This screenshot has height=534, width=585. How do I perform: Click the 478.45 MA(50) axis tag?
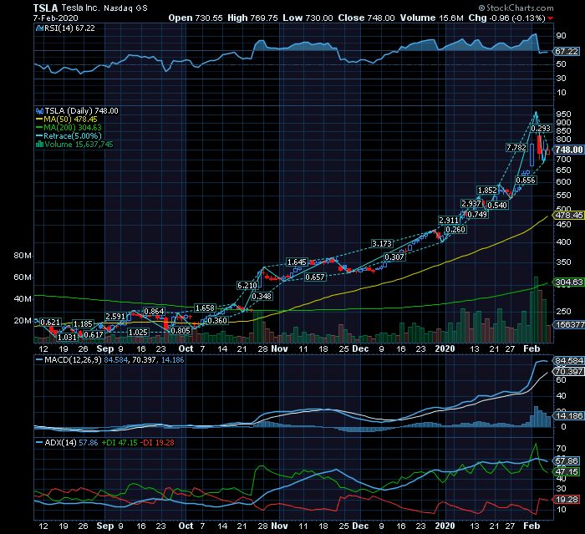click(x=568, y=216)
